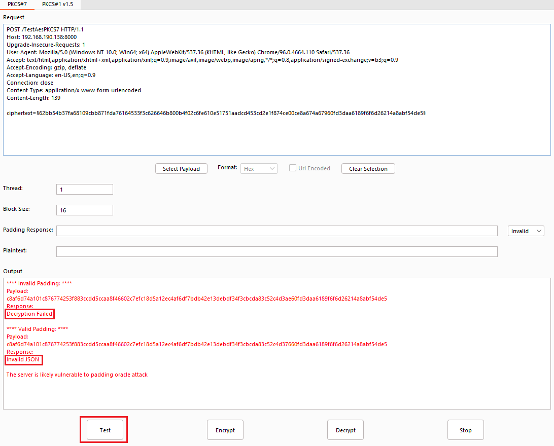This screenshot has height=446, width=554.
Task: Click the Upgrade-Insecure-Requests header line
Action: 46,45
